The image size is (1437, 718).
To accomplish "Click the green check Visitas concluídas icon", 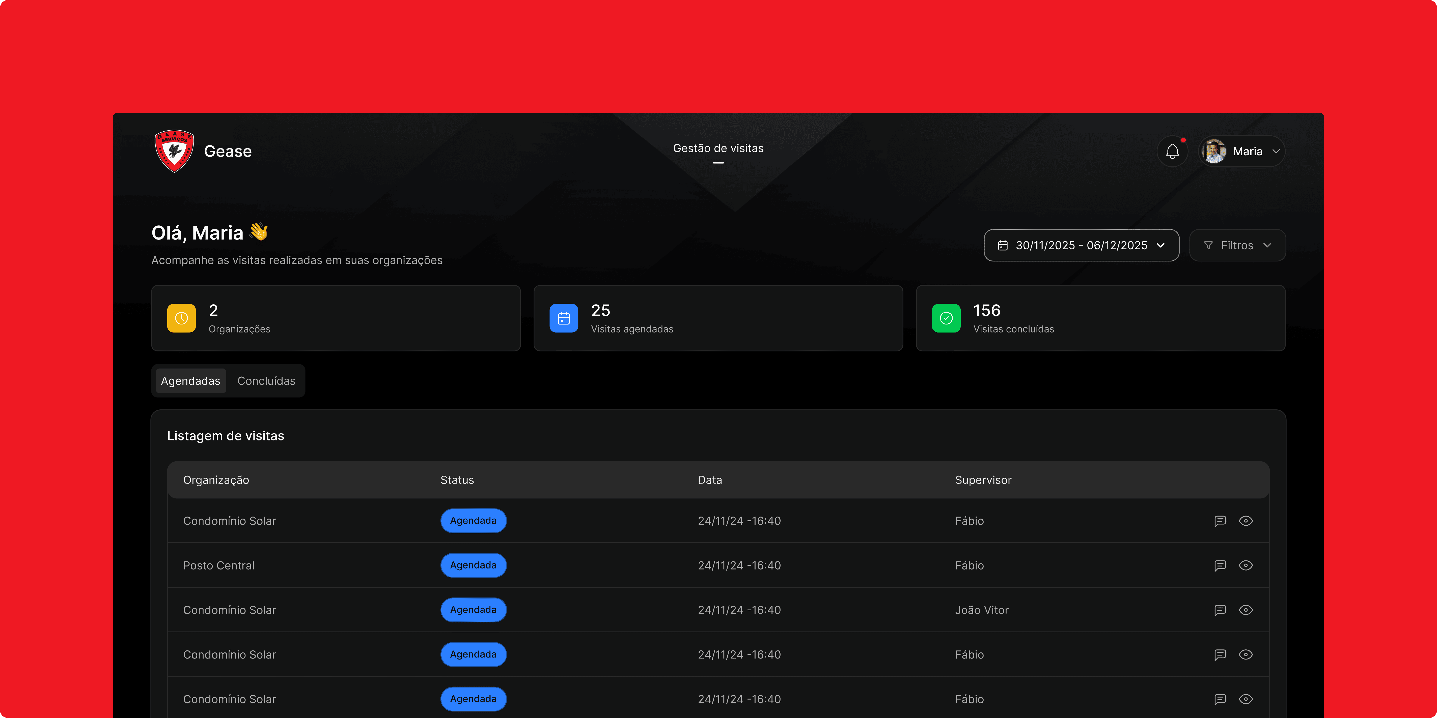I will click(946, 318).
